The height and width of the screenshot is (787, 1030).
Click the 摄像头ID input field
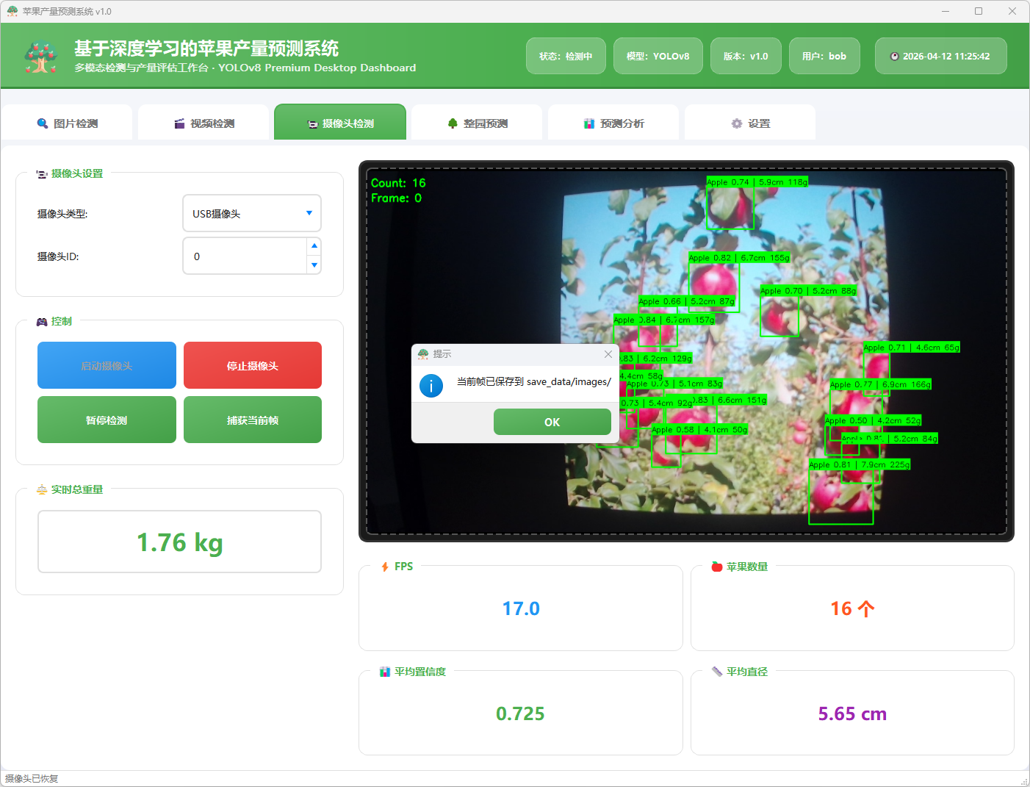tap(245, 256)
